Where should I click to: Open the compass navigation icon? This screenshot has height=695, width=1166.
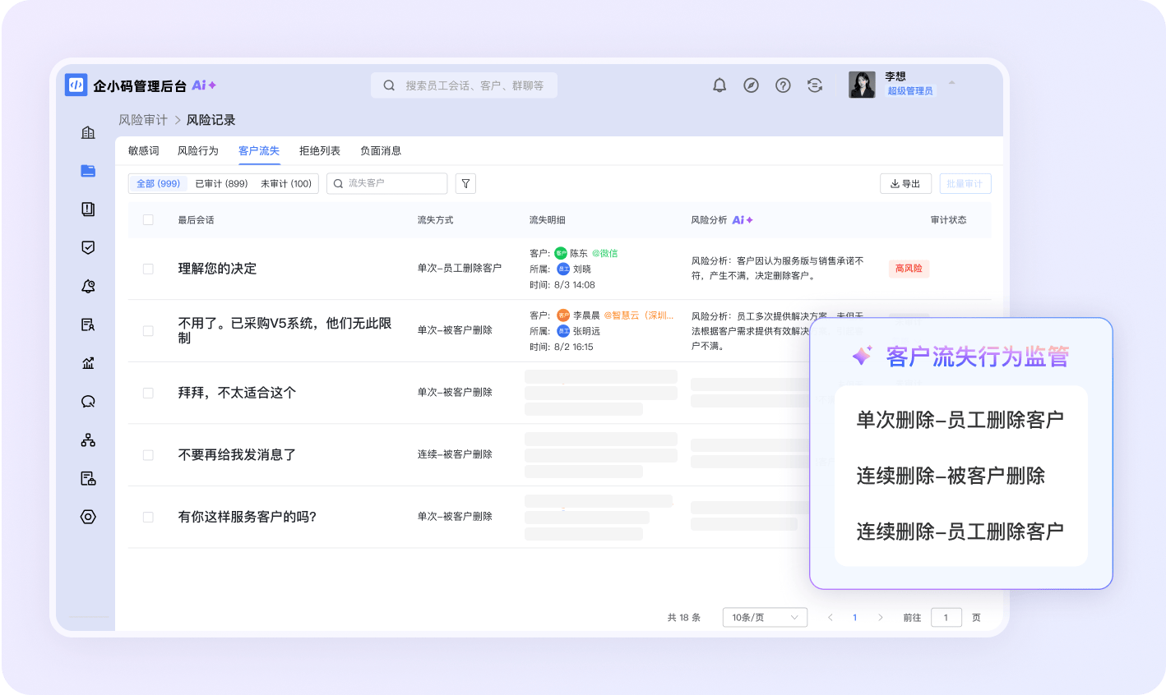pyautogui.click(x=751, y=85)
